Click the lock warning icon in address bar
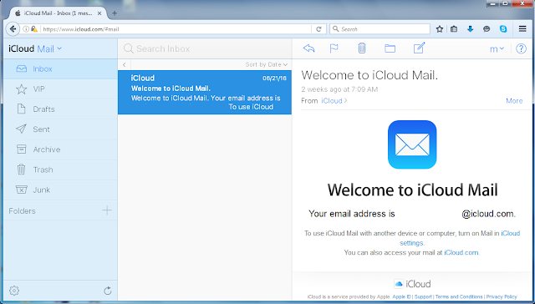Viewport: 535px width, 304px height. pyautogui.click(x=34, y=29)
